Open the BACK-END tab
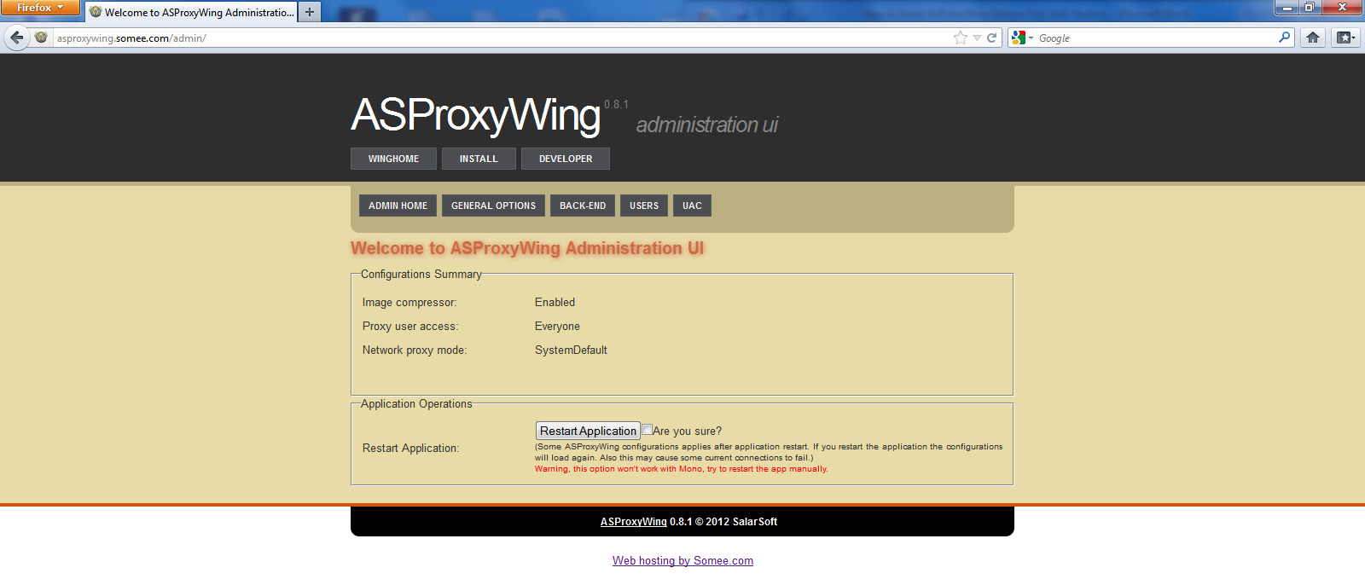This screenshot has width=1365, height=585. point(583,206)
